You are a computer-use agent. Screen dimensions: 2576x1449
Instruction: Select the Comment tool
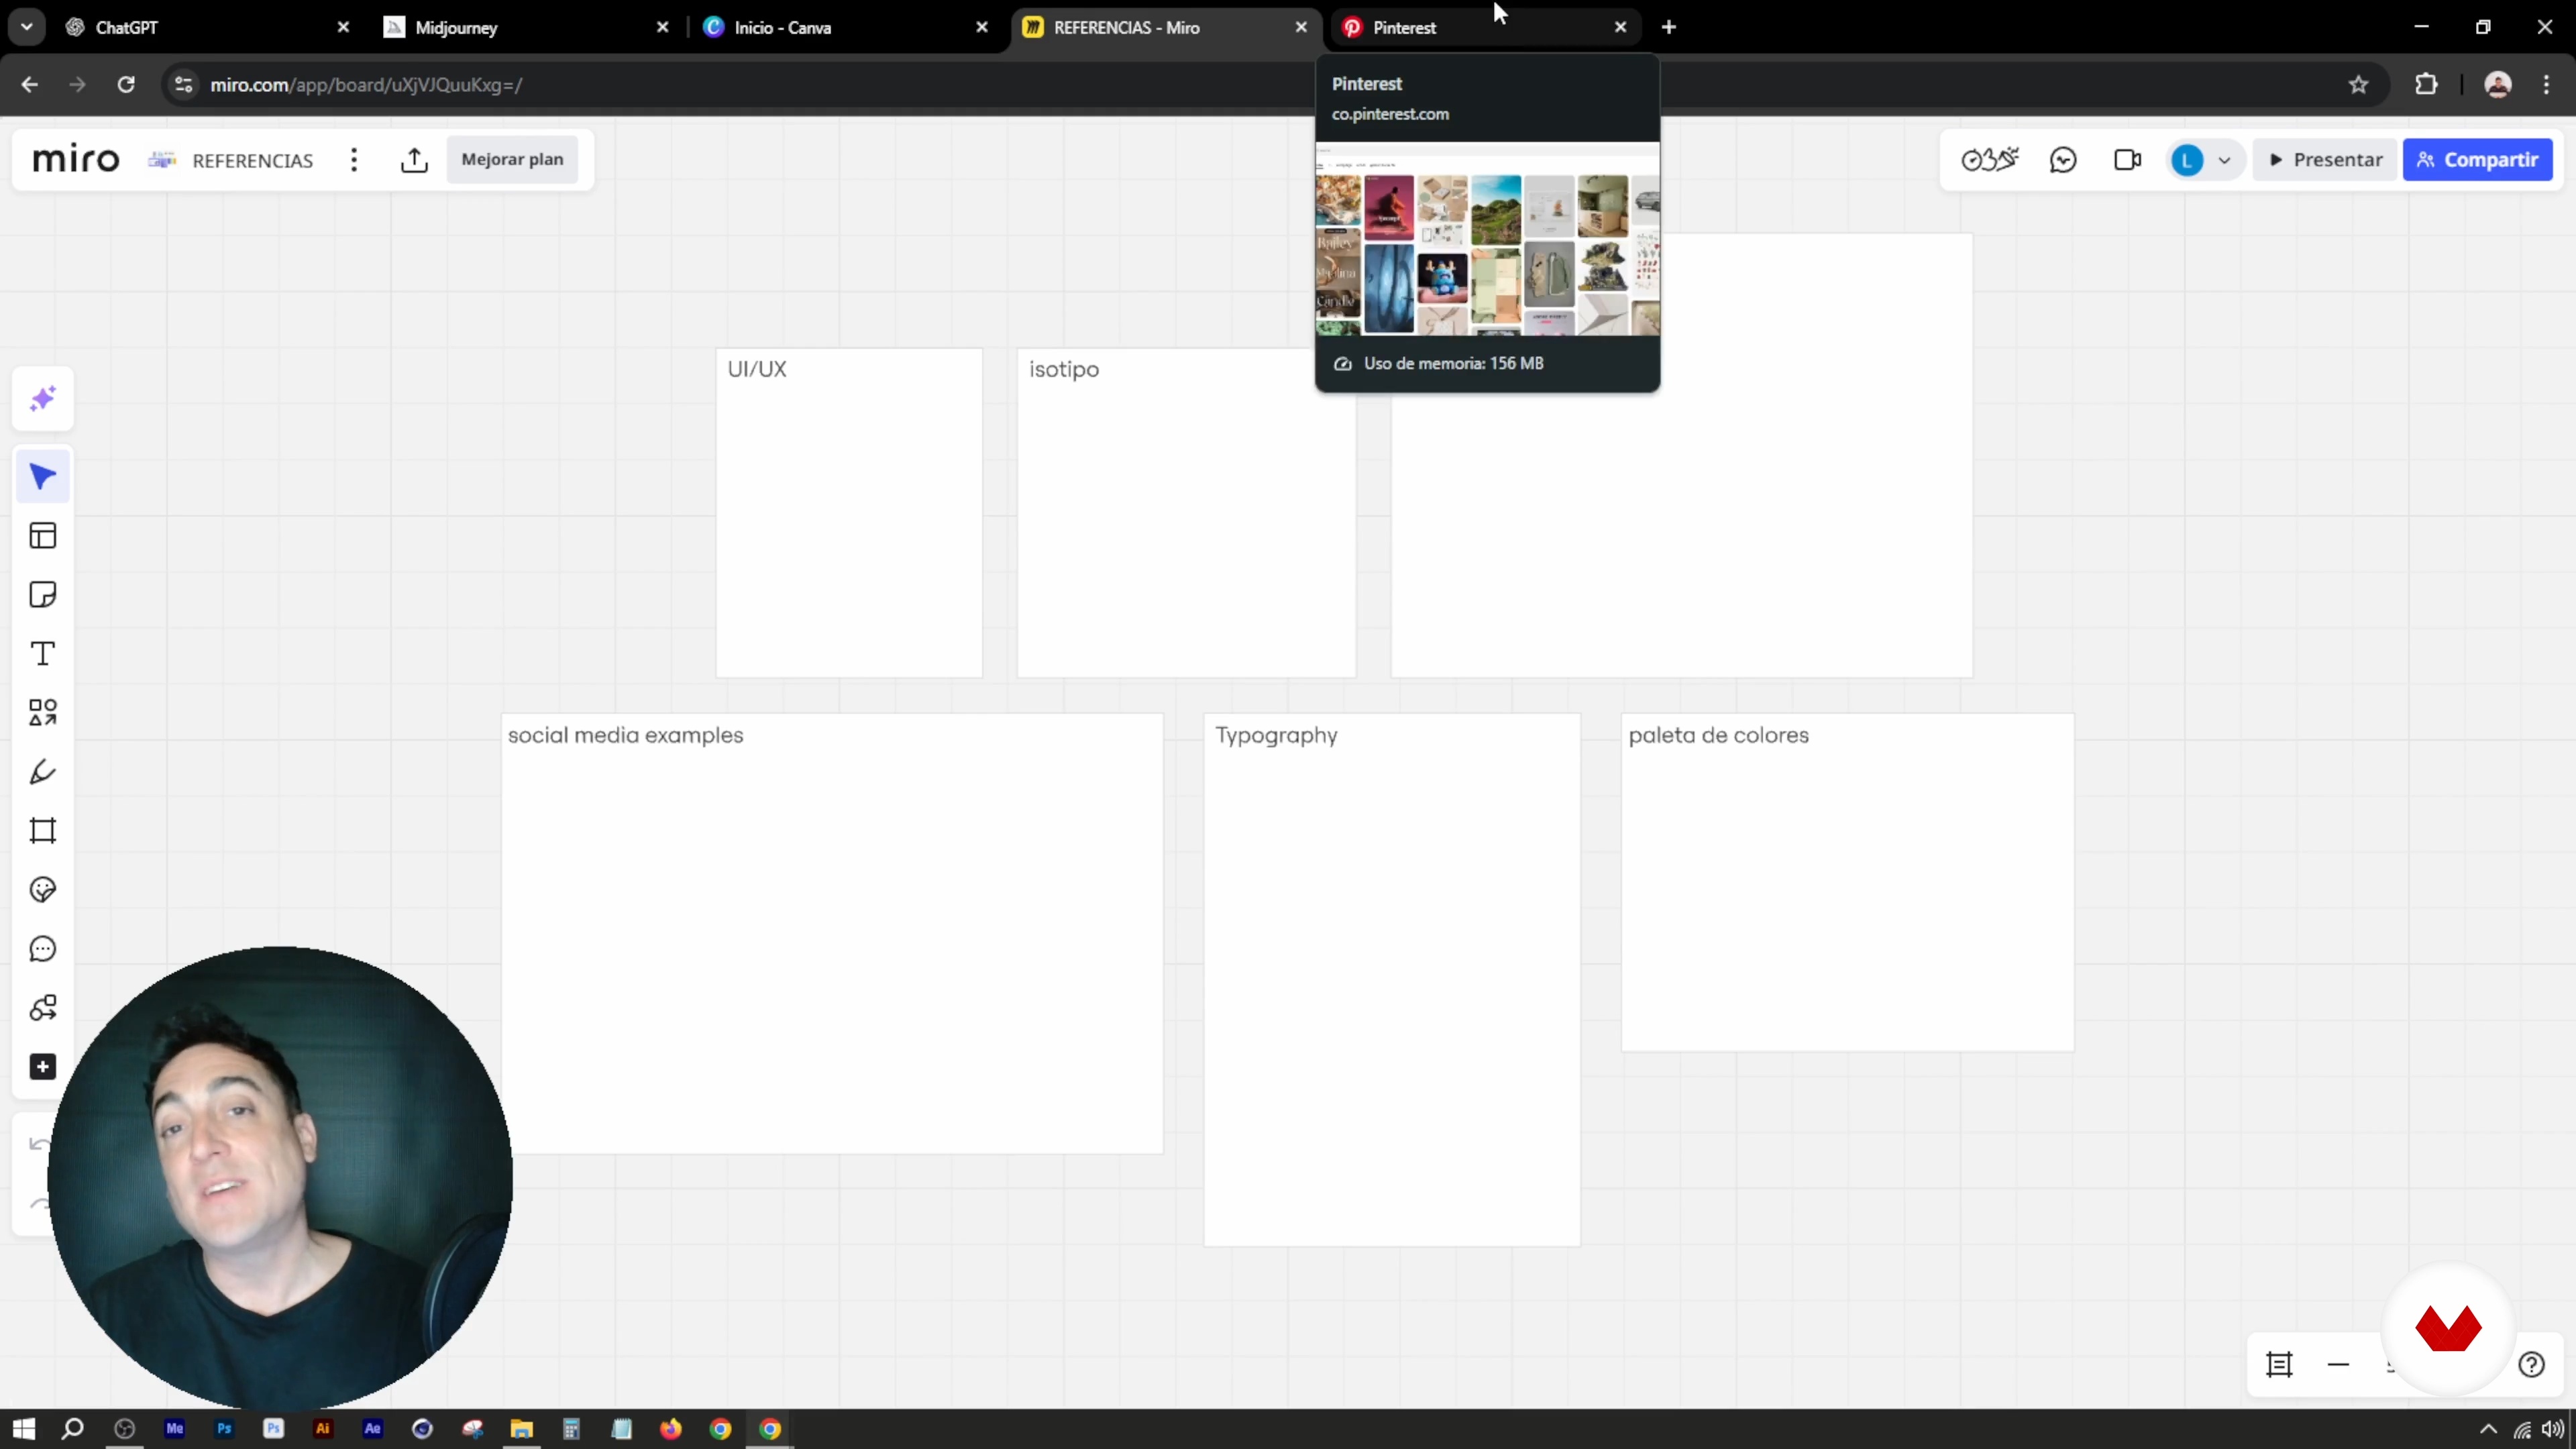pos(43,949)
